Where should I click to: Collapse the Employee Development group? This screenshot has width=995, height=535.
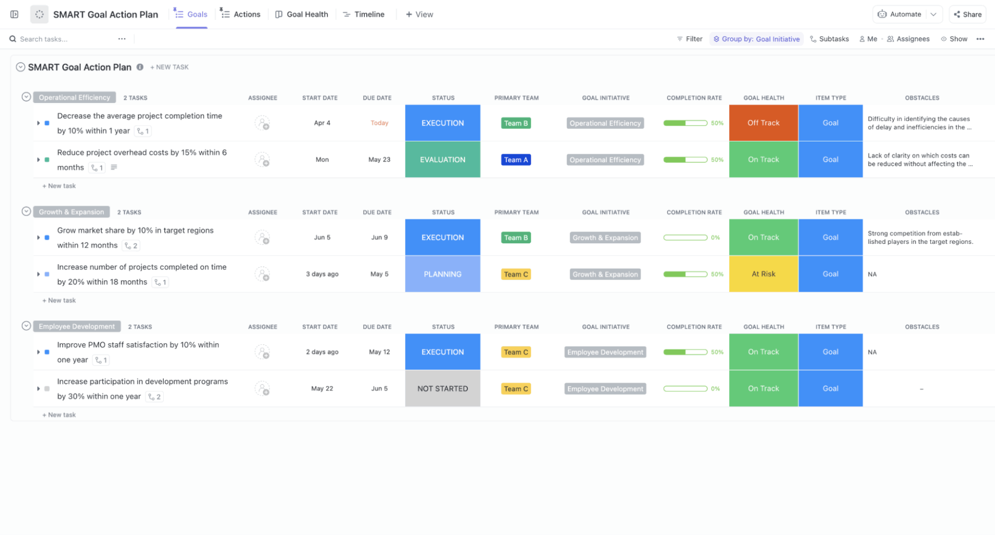25,326
